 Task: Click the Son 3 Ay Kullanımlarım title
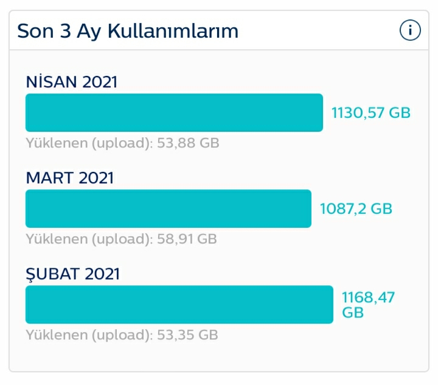pyautogui.click(x=128, y=31)
